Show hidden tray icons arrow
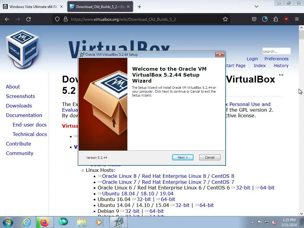This screenshot has height=228, width=304. point(252,222)
